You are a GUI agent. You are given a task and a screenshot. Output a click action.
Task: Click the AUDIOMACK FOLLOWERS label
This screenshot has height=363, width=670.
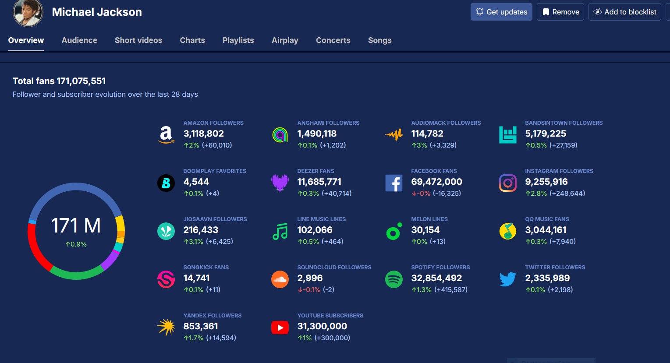(446, 123)
